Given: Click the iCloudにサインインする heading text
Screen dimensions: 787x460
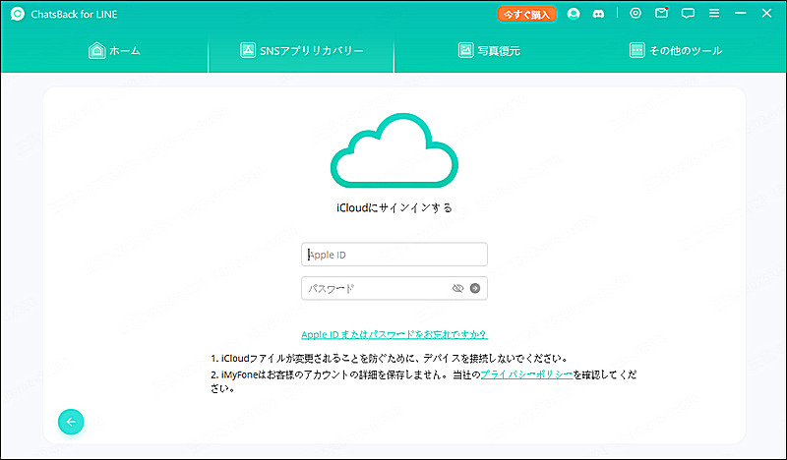Looking at the screenshot, I should 394,207.
